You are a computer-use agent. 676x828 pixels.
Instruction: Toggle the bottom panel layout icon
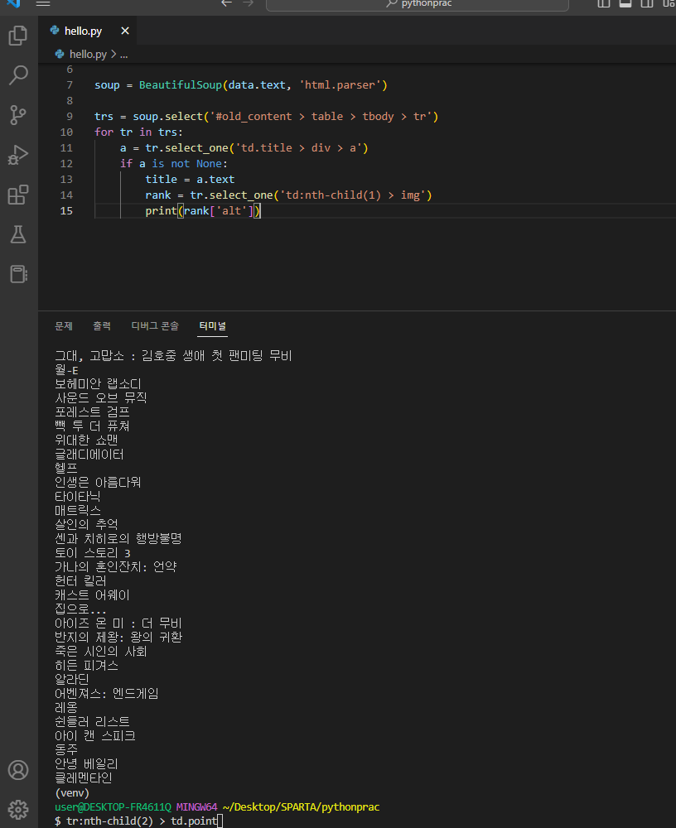click(x=625, y=3)
